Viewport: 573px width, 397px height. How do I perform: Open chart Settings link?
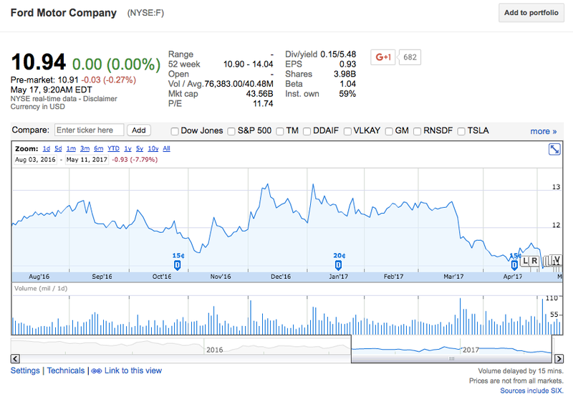[x=25, y=370]
